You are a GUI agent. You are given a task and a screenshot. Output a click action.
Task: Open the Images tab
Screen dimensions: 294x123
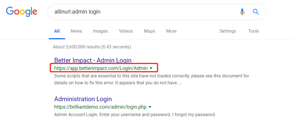pyautogui.click(x=100, y=31)
